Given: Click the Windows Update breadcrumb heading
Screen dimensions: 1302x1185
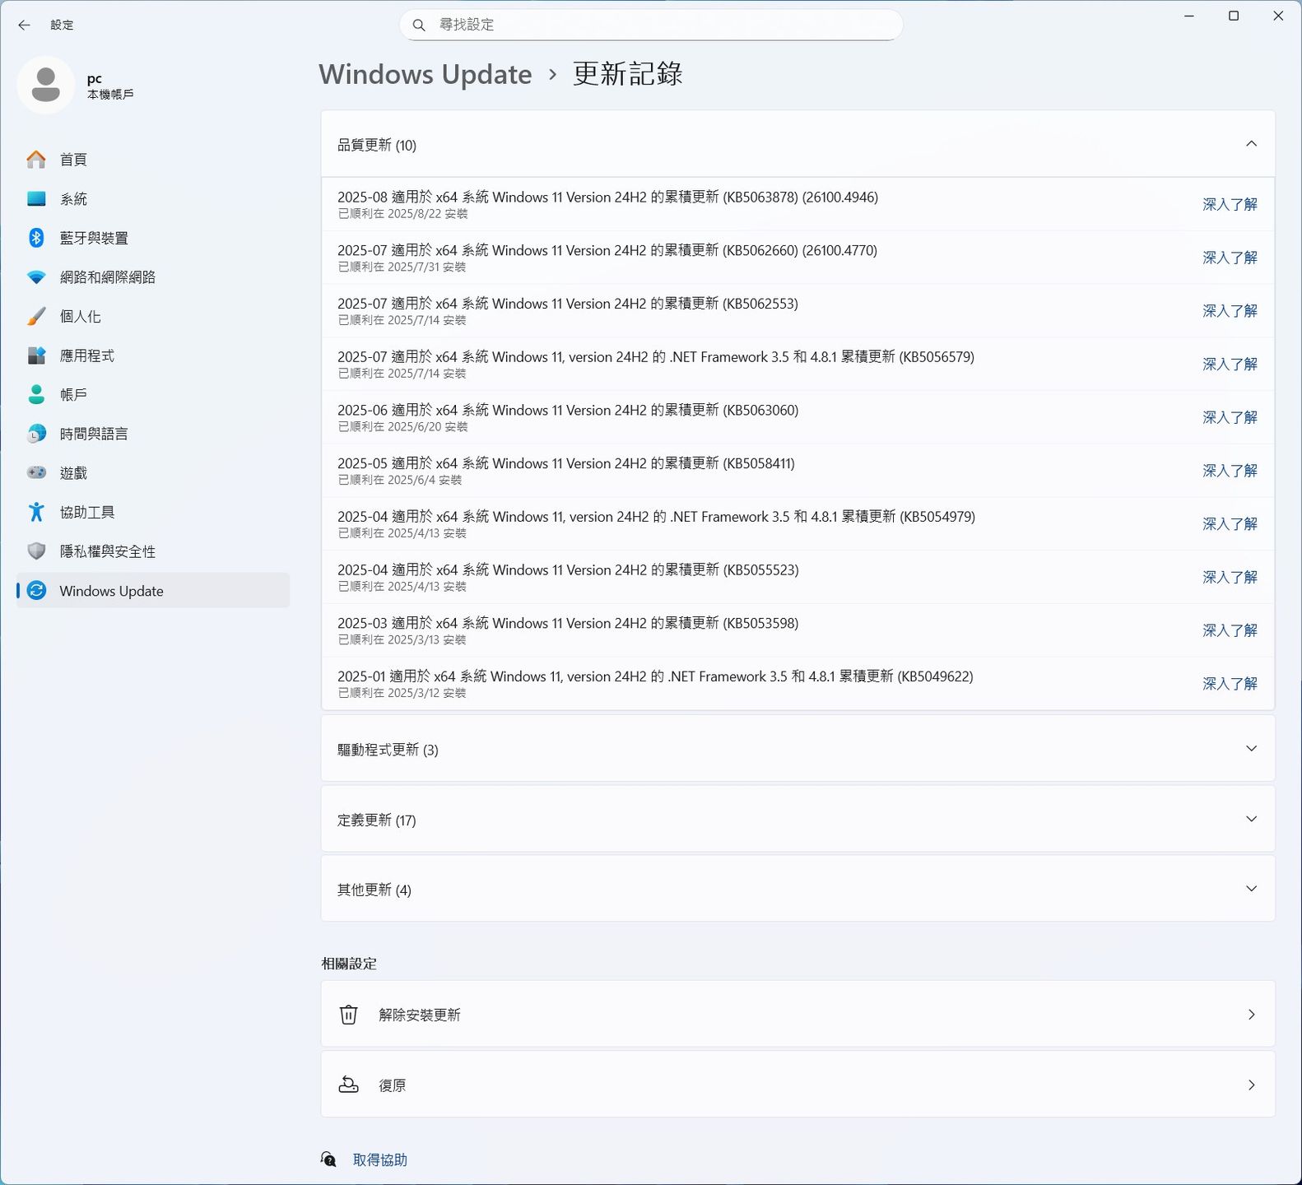Looking at the screenshot, I should (425, 74).
